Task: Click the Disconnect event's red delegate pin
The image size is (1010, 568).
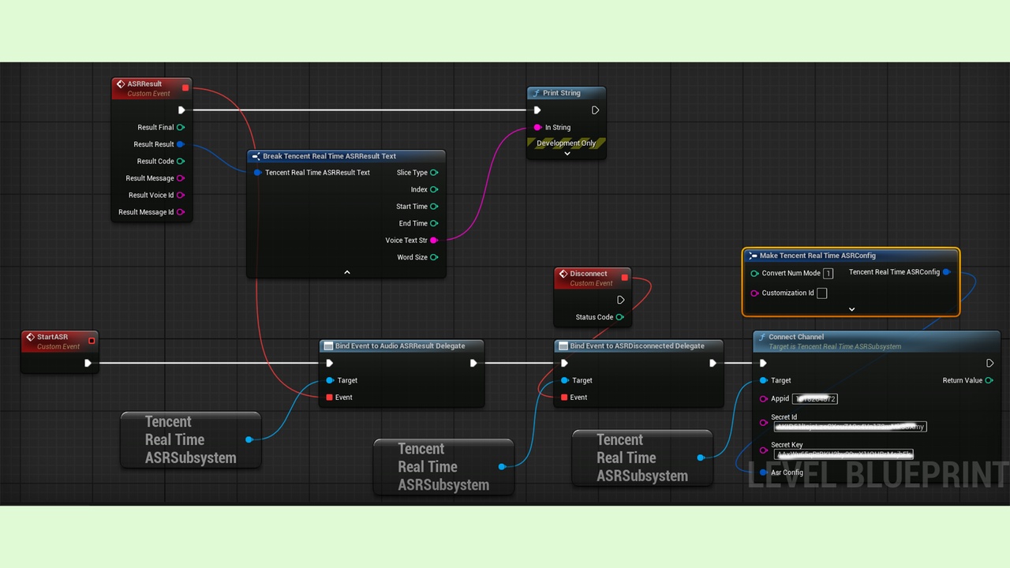Action: (x=625, y=278)
